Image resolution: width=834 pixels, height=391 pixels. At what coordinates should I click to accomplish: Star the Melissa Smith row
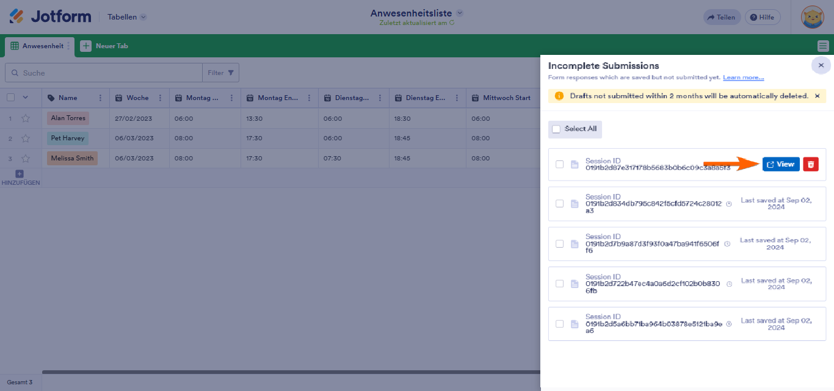pos(26,159)
